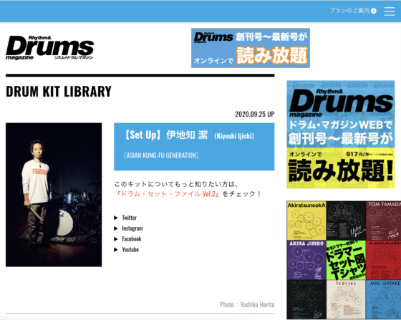Open the sidebar Drums magazine WEB 読み放題 banner

tap(341, 135)
